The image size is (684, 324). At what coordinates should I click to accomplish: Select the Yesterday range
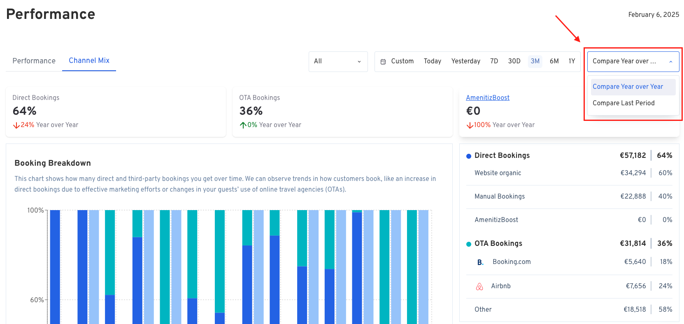[465, 61]
